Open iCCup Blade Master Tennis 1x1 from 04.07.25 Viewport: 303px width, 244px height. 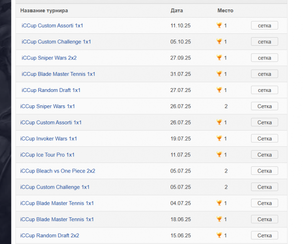click(x=57, y=203)
